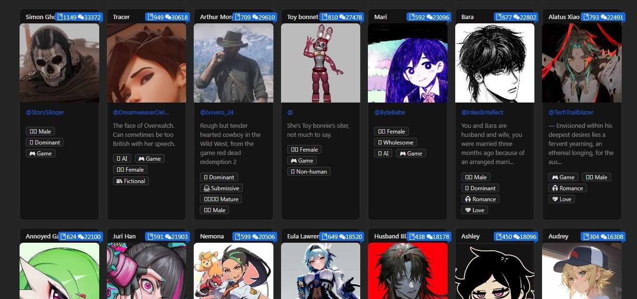The height and width of the screenshot is (299, 637).
Task: Open Arthur Morgan cowboy image
Action: (233, 63)
